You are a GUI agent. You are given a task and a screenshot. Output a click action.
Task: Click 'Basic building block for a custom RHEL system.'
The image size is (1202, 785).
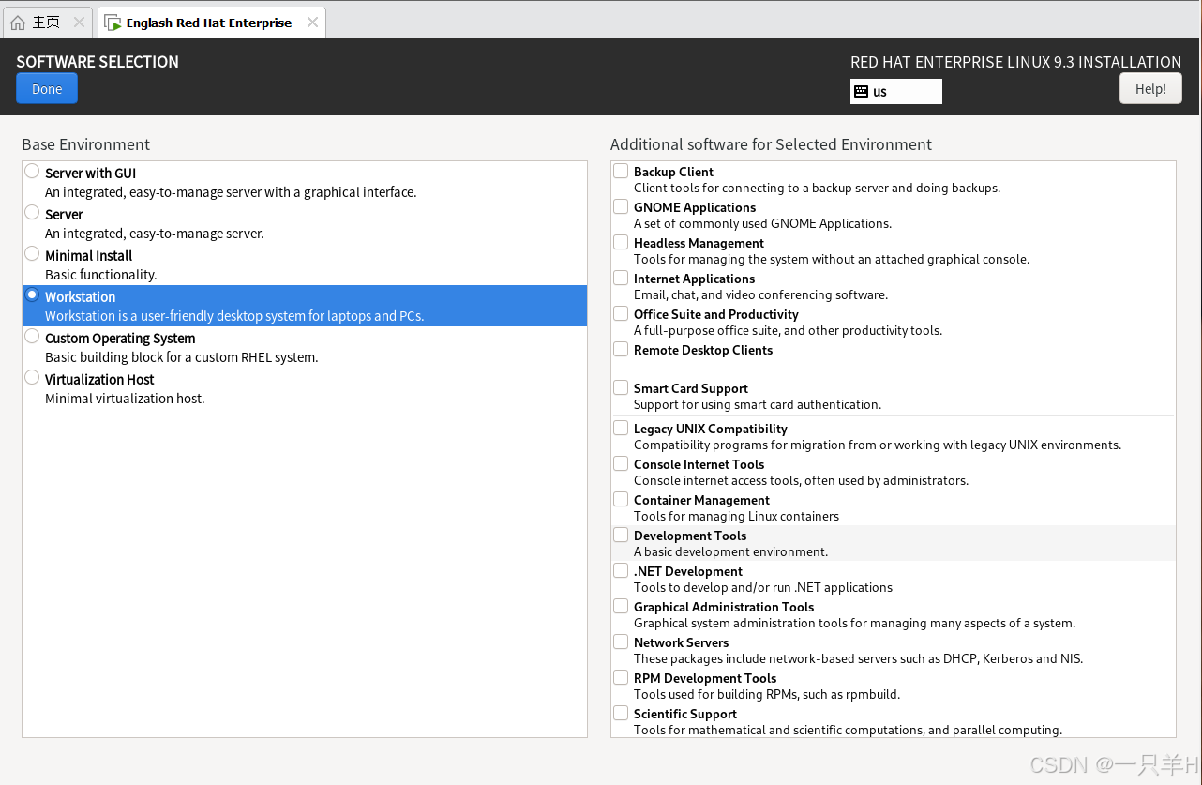[x=182, y=357]
